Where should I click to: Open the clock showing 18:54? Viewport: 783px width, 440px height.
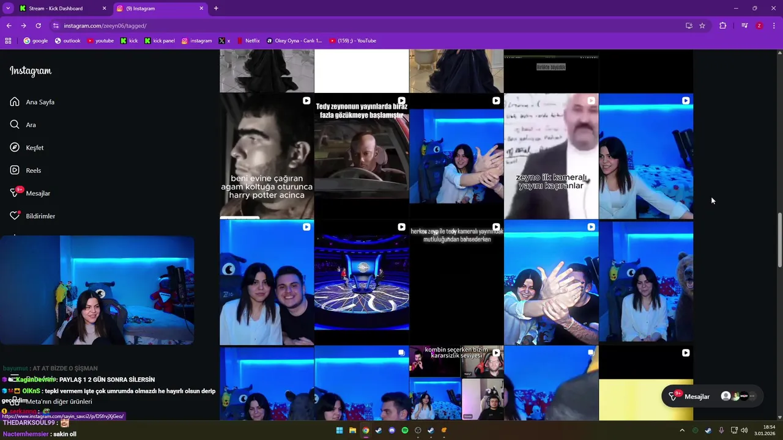click(x=765, y=430)
